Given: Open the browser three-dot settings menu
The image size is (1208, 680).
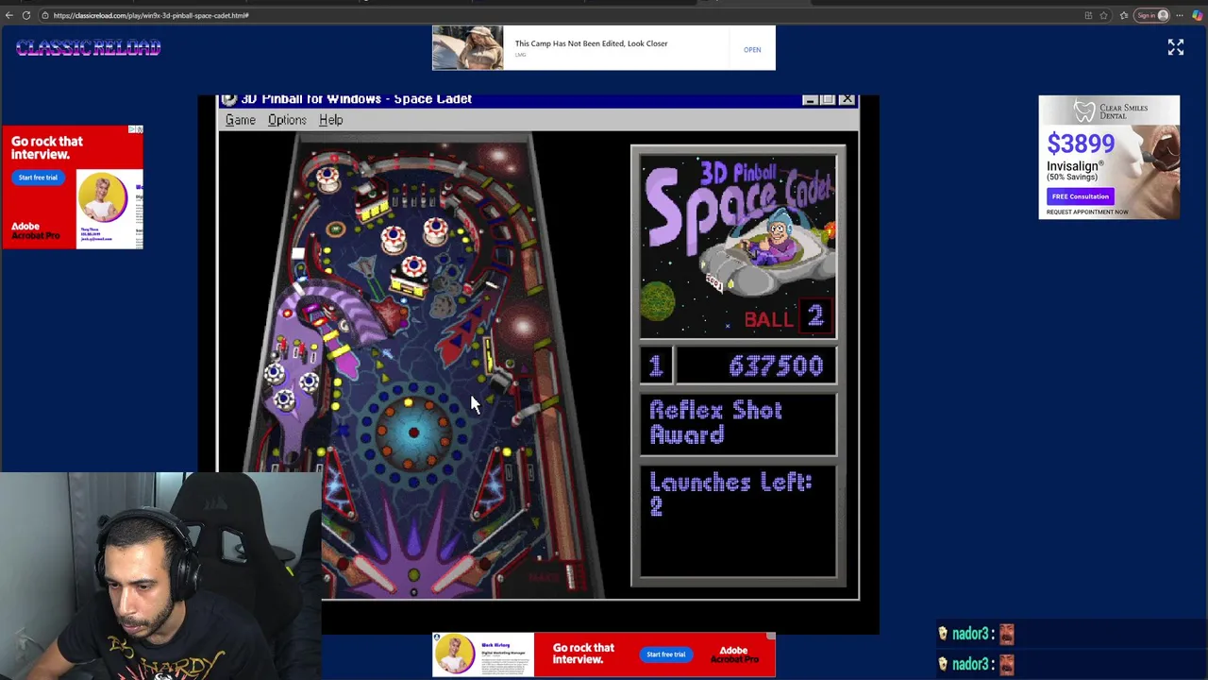Looking at the screenshot, I should [1180, 15].
